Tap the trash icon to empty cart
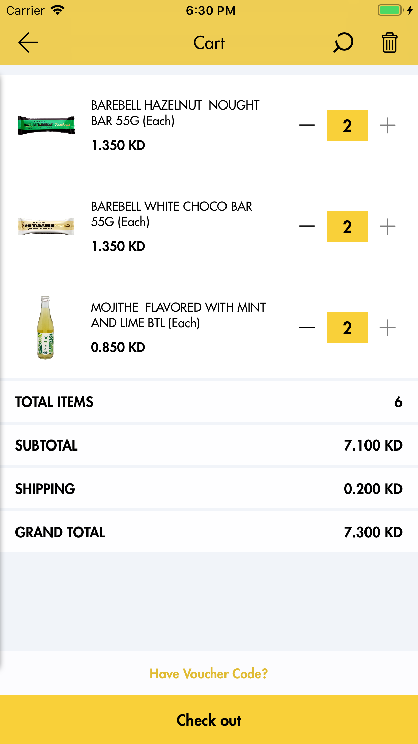418x744 pixels. [389, 43]
